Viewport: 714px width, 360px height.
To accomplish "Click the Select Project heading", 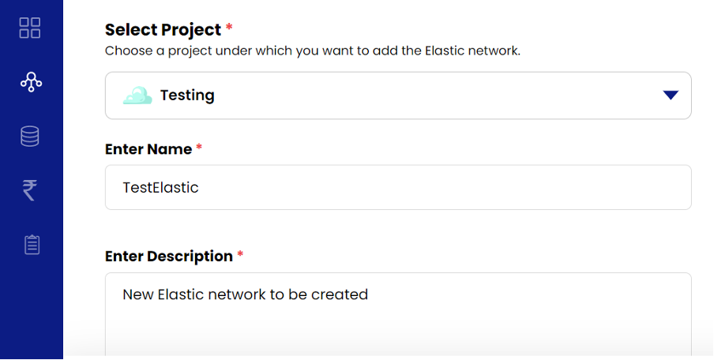I will (163, 30).
